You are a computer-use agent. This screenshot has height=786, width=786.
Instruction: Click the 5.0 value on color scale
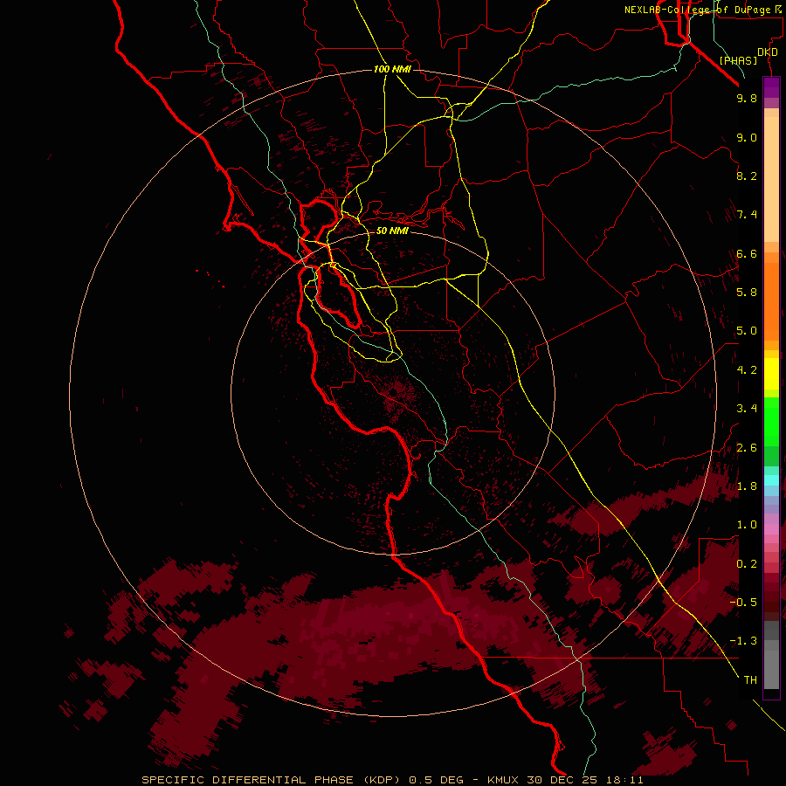747,331
